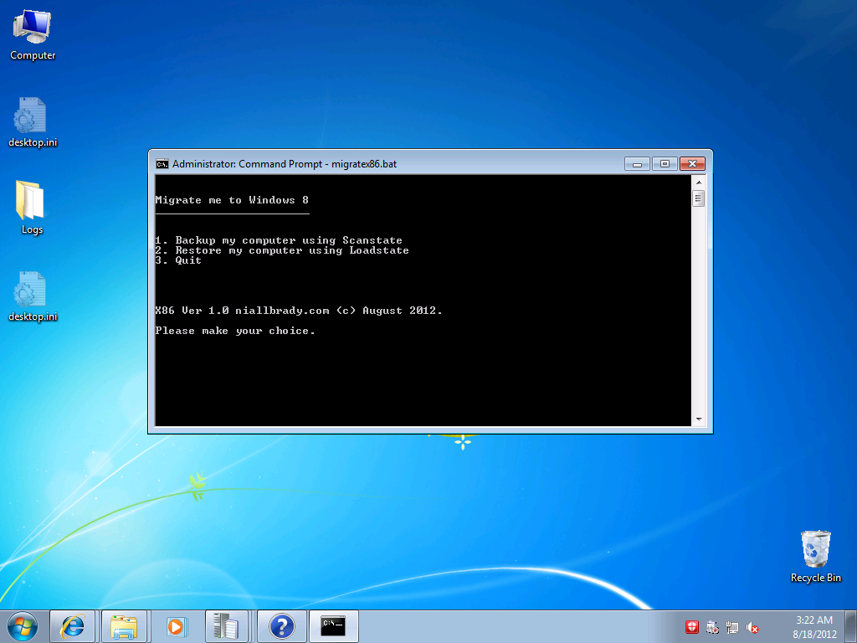The width and height of the screenshot is (857, 643).
Task: Open the Windows Start orb
Action: pos(23,626)
